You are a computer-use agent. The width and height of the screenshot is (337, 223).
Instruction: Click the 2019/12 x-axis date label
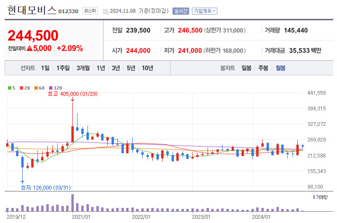16,217
